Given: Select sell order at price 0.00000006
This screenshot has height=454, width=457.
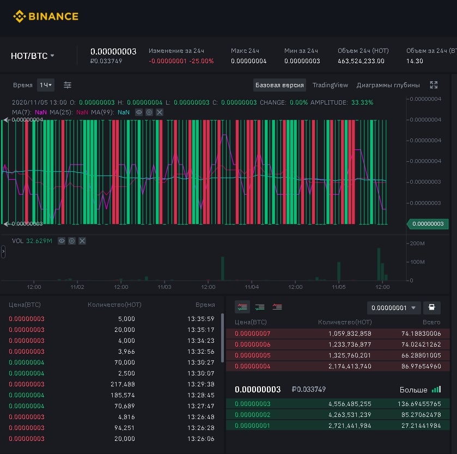Looking at the screenshot, I should pos(338,344).
